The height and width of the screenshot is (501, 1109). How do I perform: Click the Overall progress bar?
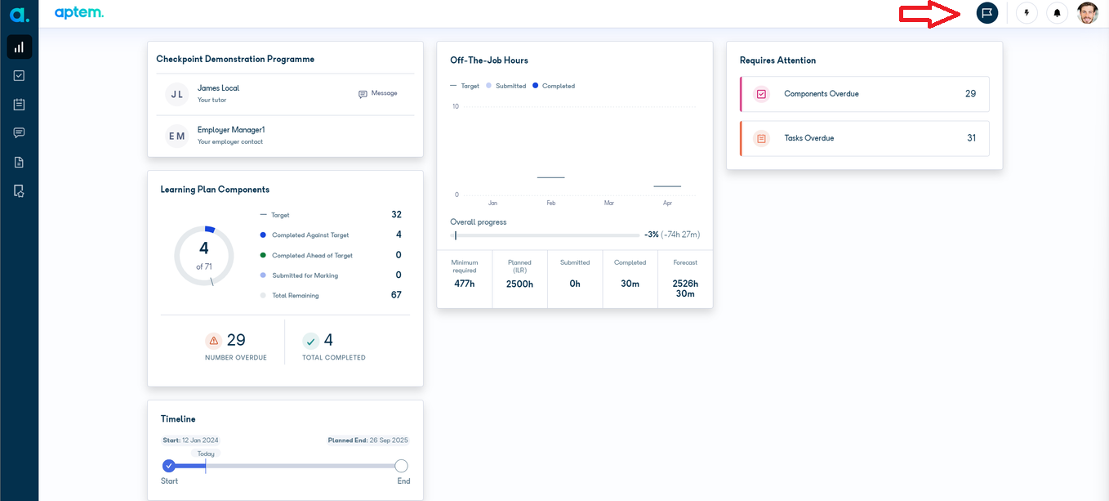coord(545,235)
